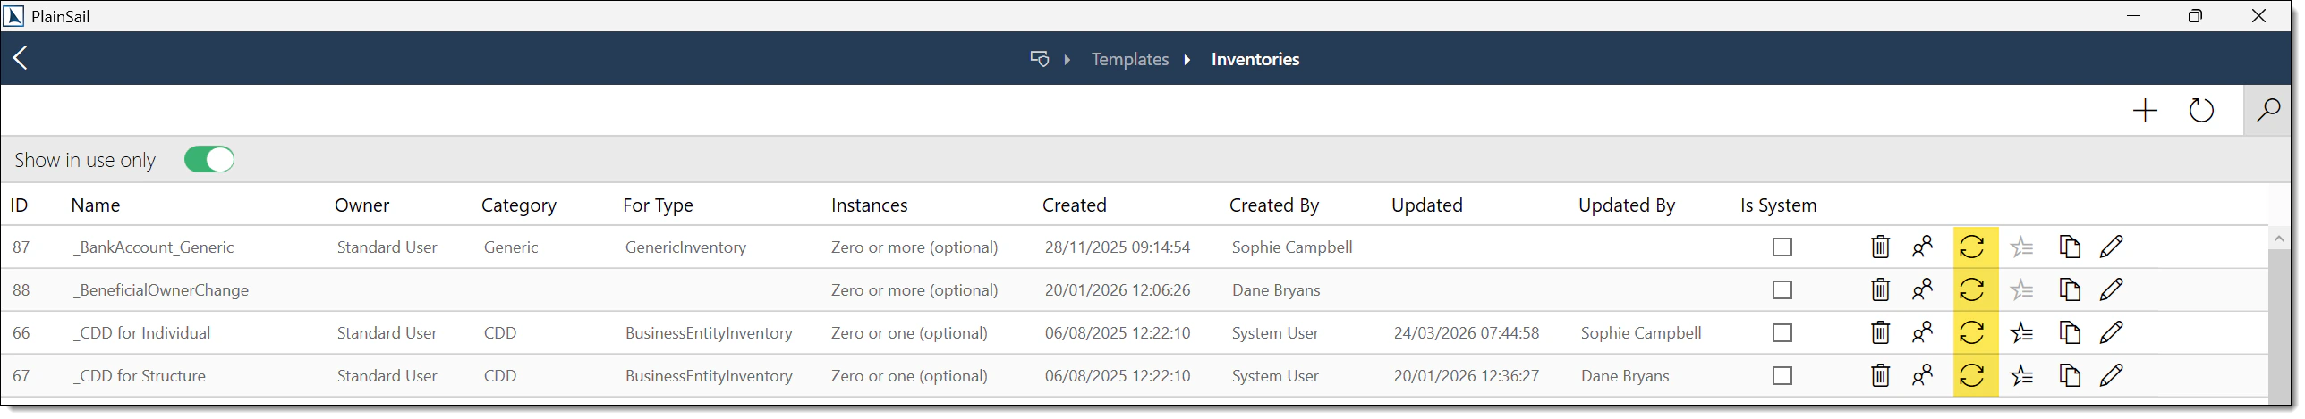
Task: Copy the _BankAccount_Generic inventory
Action: click(x=2069, y=247)
